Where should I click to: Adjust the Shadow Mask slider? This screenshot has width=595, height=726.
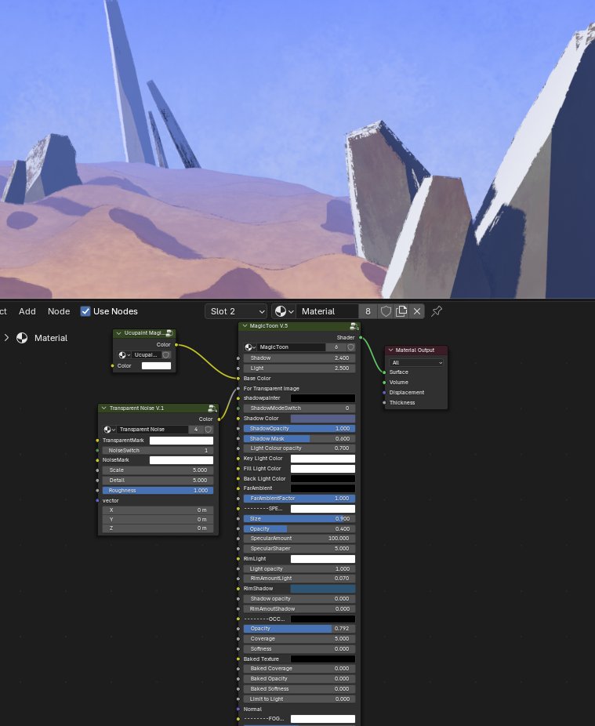299,439
